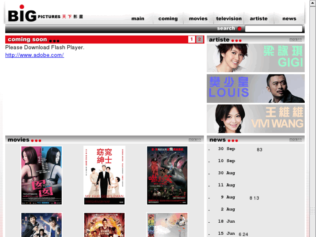Click more link in artiste section

pos(296,39)
